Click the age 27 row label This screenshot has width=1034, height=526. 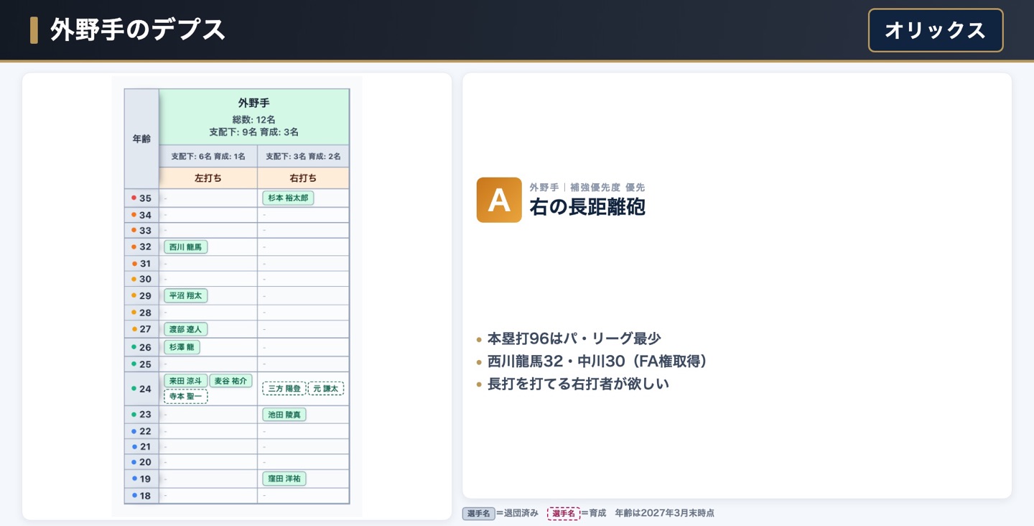(141, 329)
